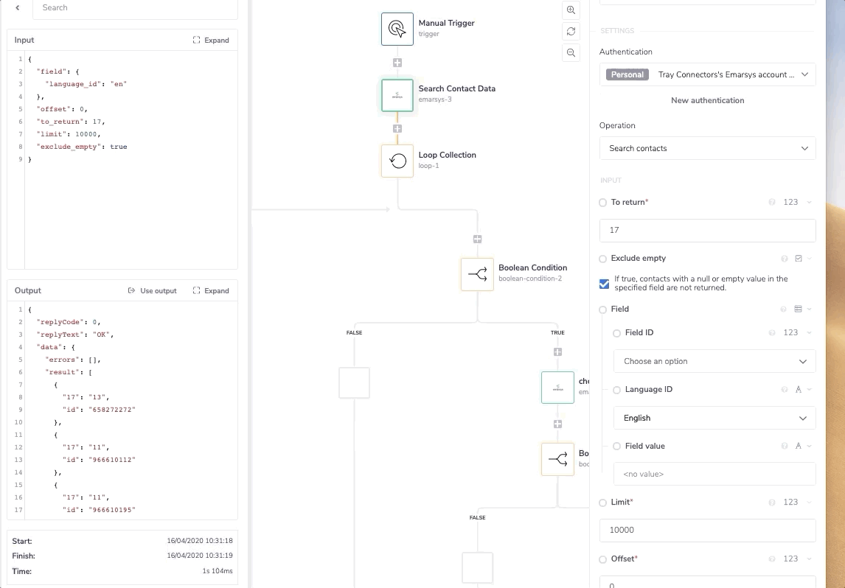This screenshot has width=845, height=588.
Task: Click the help icon beside the Limit field
Action: pos(771,502)
